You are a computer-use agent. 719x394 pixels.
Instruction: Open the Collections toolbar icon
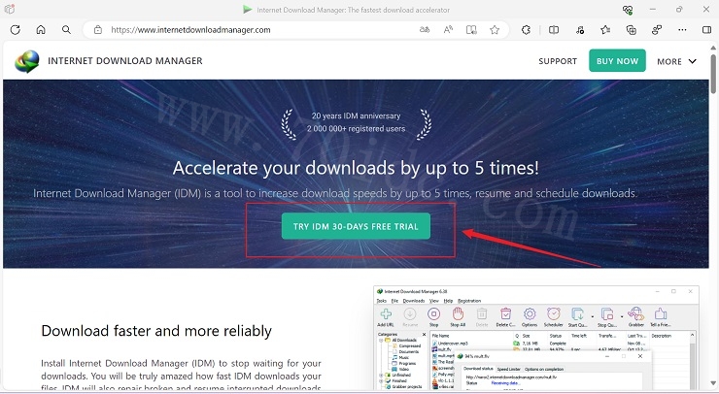pyautogui.click(x=631, y=30)
